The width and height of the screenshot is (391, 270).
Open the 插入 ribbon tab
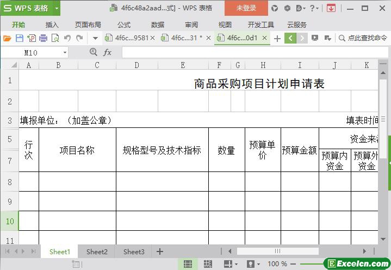coord(52,24)
